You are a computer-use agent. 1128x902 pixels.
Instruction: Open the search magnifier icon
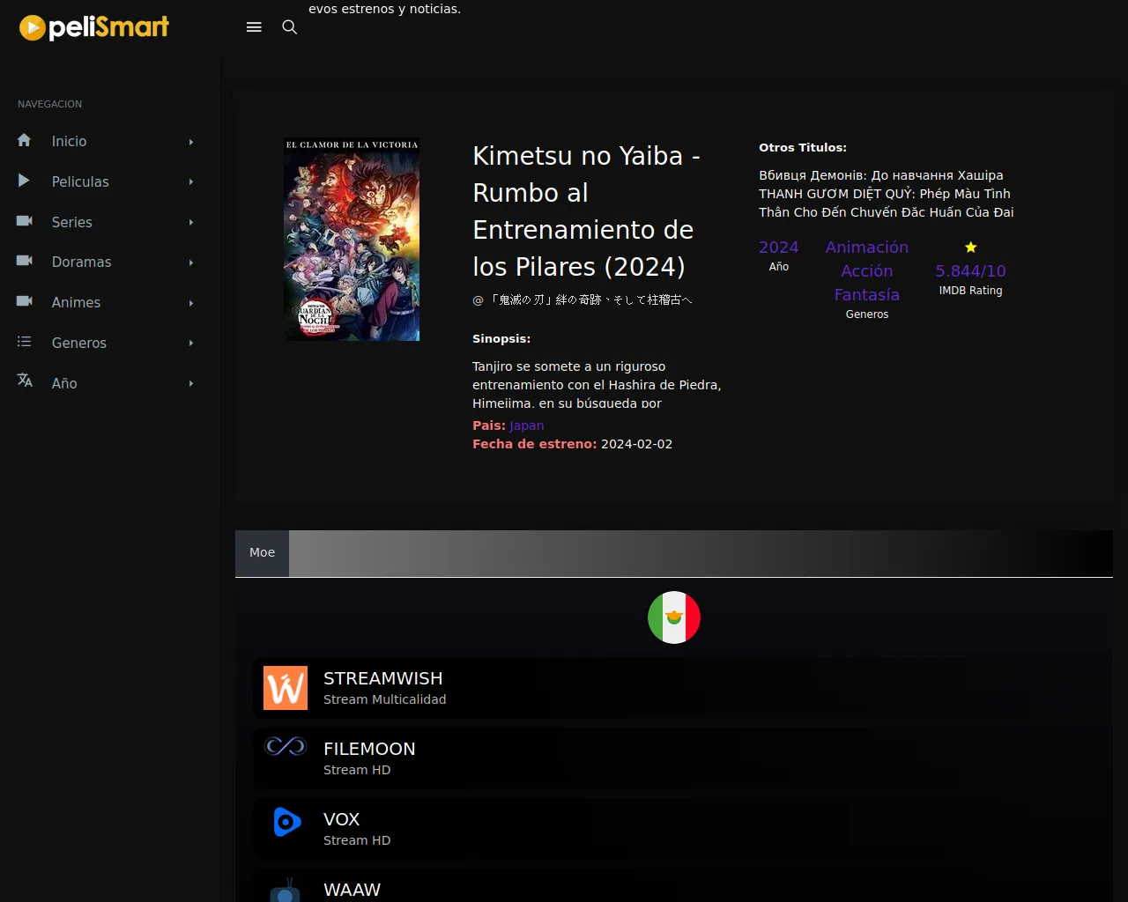(289, 27)
